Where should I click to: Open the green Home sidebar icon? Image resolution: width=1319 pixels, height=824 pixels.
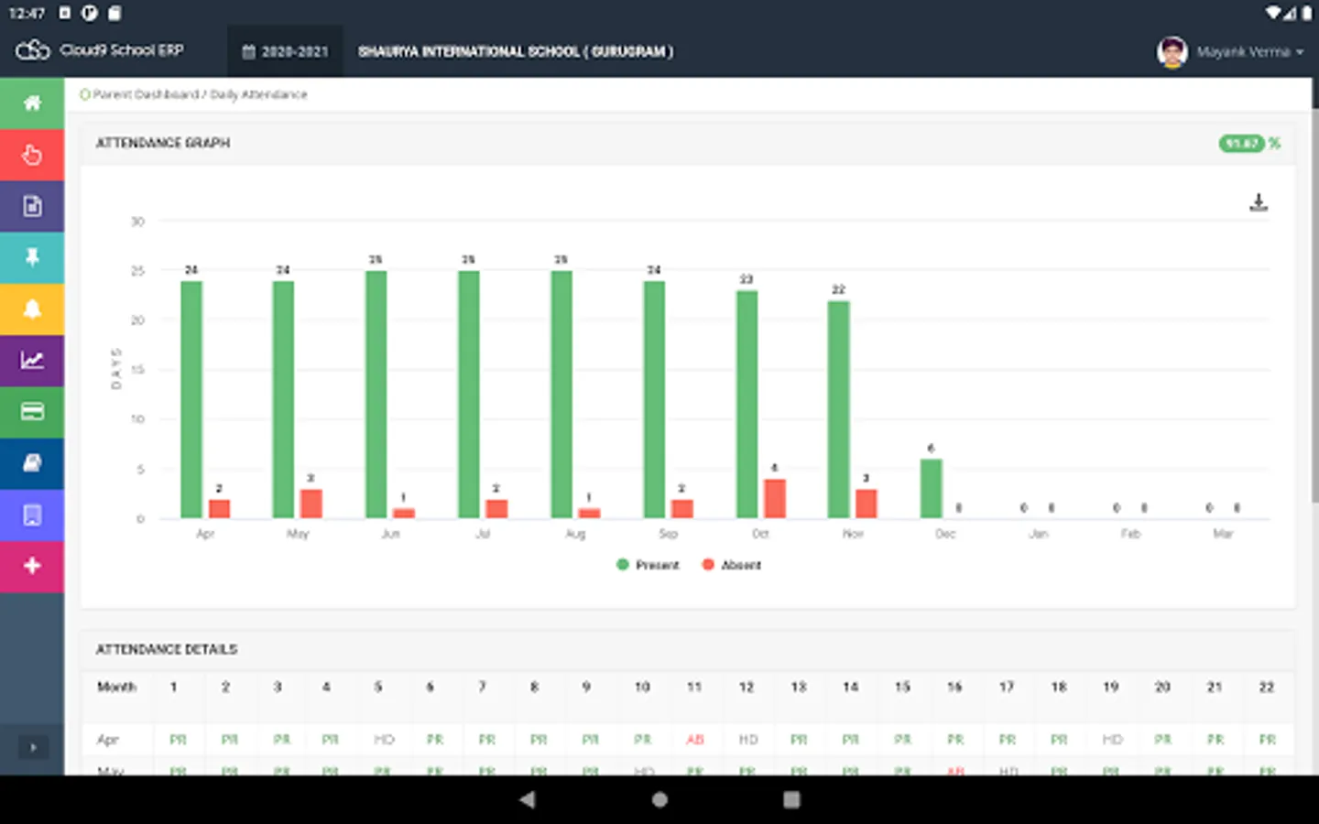(32, 103)
